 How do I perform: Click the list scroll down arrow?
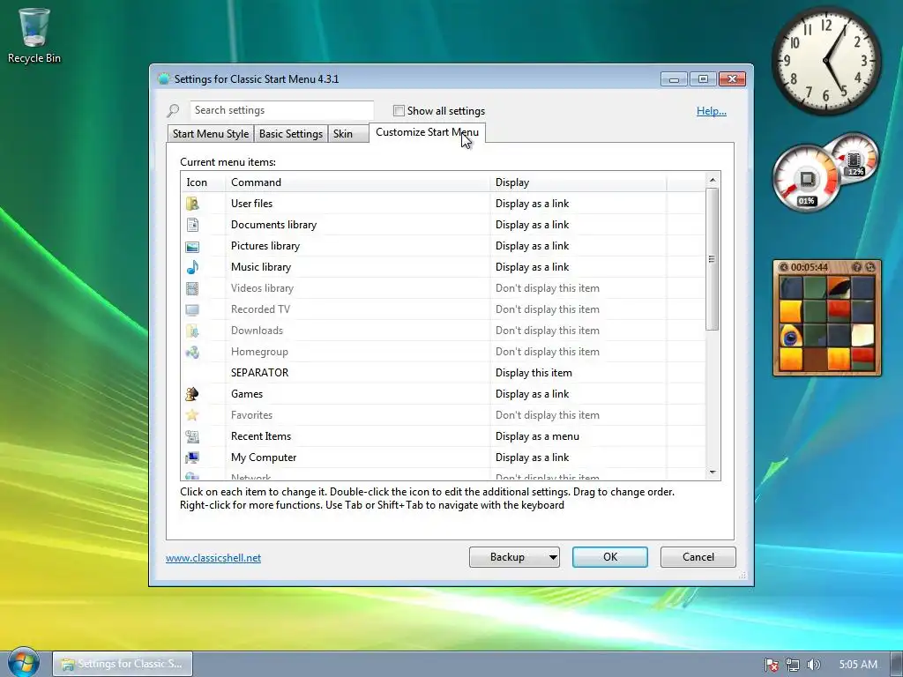(x=713, y=472)
